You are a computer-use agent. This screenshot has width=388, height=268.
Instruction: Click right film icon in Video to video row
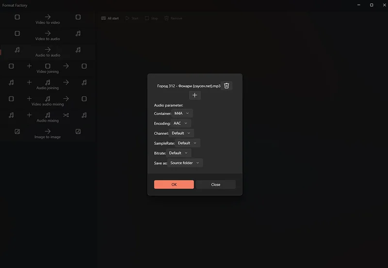pyautogui.click(x=78, y=17)
